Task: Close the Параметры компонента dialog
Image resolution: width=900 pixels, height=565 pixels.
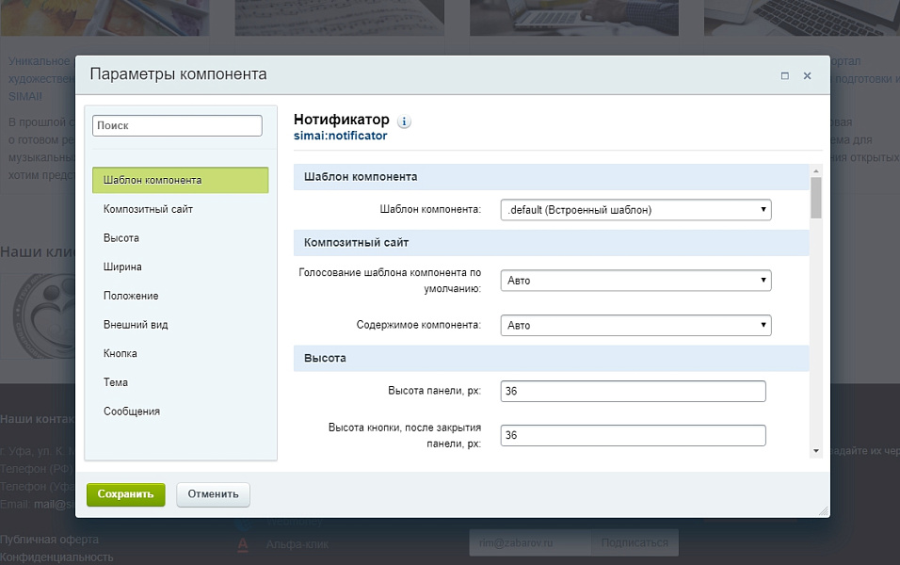Action: coord(807,76)
